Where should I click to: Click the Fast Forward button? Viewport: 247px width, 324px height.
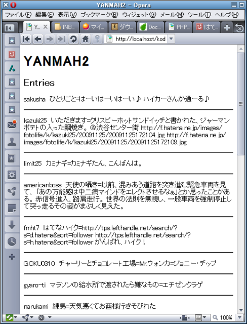coord(61,39)
